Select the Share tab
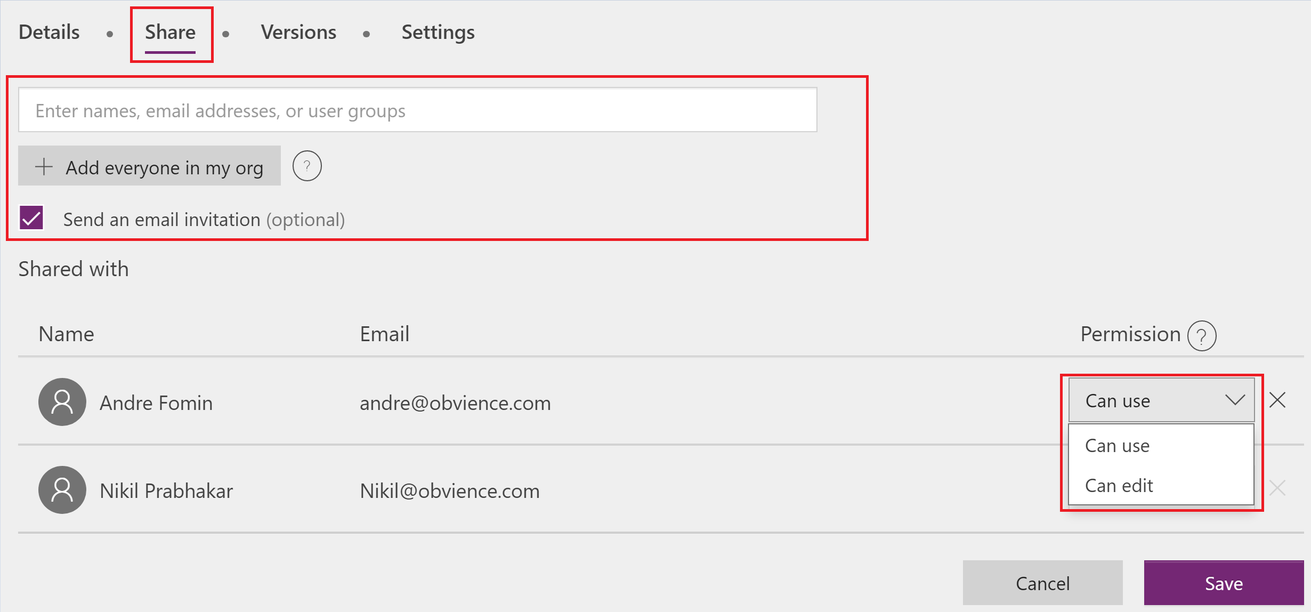1311x612 pixels. point(171,33)
